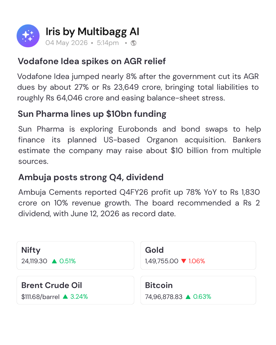Screen dimensions: 276x345
Task: Click the red down arrow beside Gold
Action: point(183,261)
